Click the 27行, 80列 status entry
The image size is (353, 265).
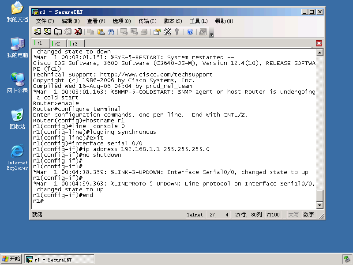point(248,215)
